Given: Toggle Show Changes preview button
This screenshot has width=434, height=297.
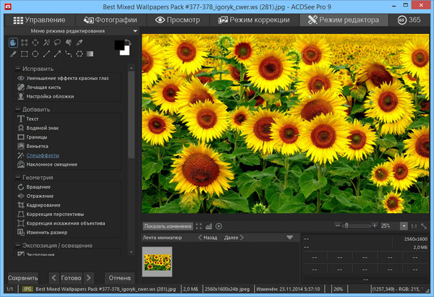Looking at the screenshot, I should 167,227.
